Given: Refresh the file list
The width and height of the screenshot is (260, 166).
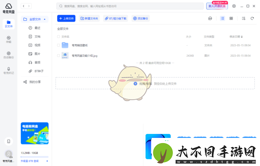Looking at the screenshot, I should 252,18.
